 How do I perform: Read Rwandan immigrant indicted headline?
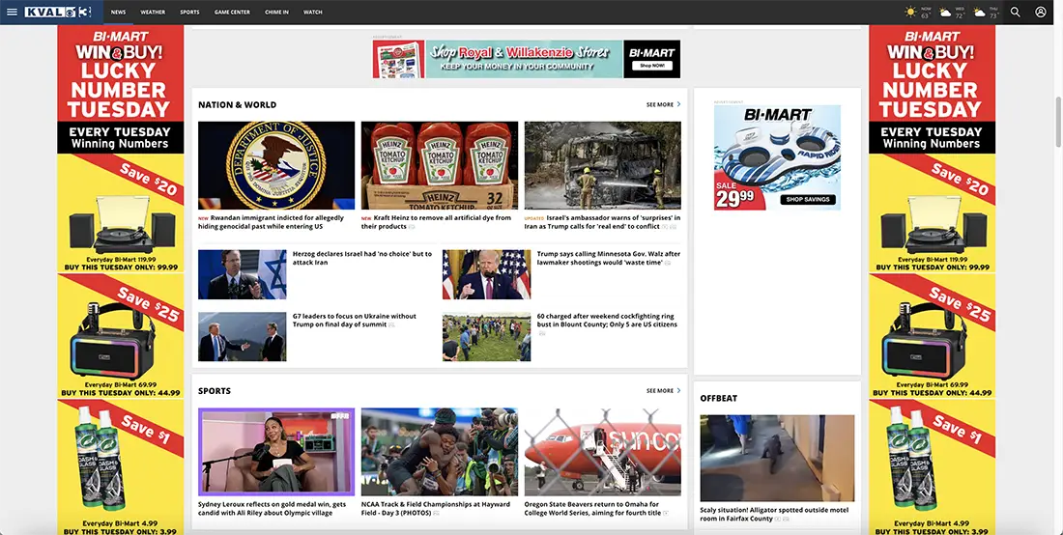pyautogui.click(x=272, y=222)
